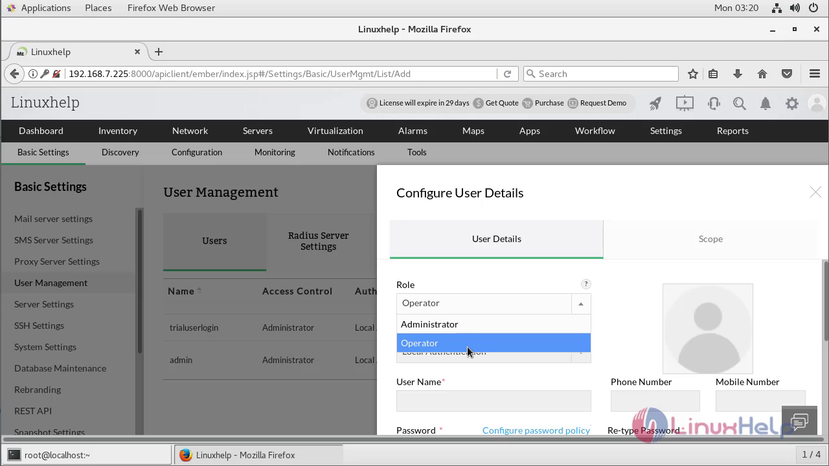Open the Workflow menu

[595, 131]
